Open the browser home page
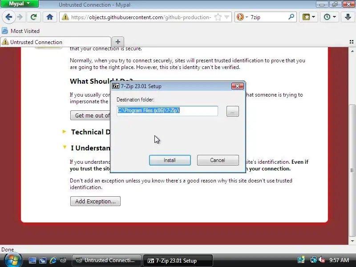The height and width of the screenshot is (267, 356). click(x=50, y=17)
